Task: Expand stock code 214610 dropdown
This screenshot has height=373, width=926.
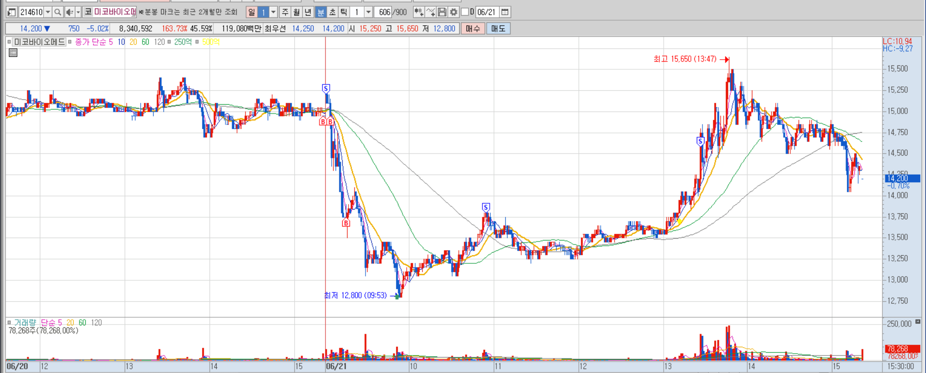Action: [48, 12]
